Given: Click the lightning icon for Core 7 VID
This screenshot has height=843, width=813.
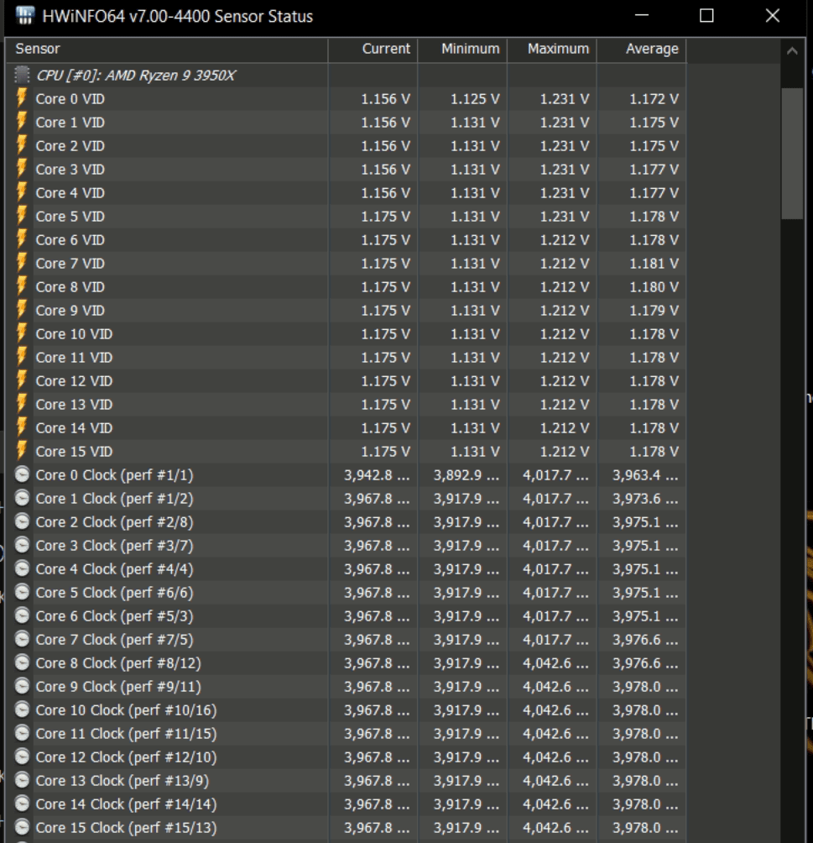Looking at the screenshot, I should coord(22,263).
